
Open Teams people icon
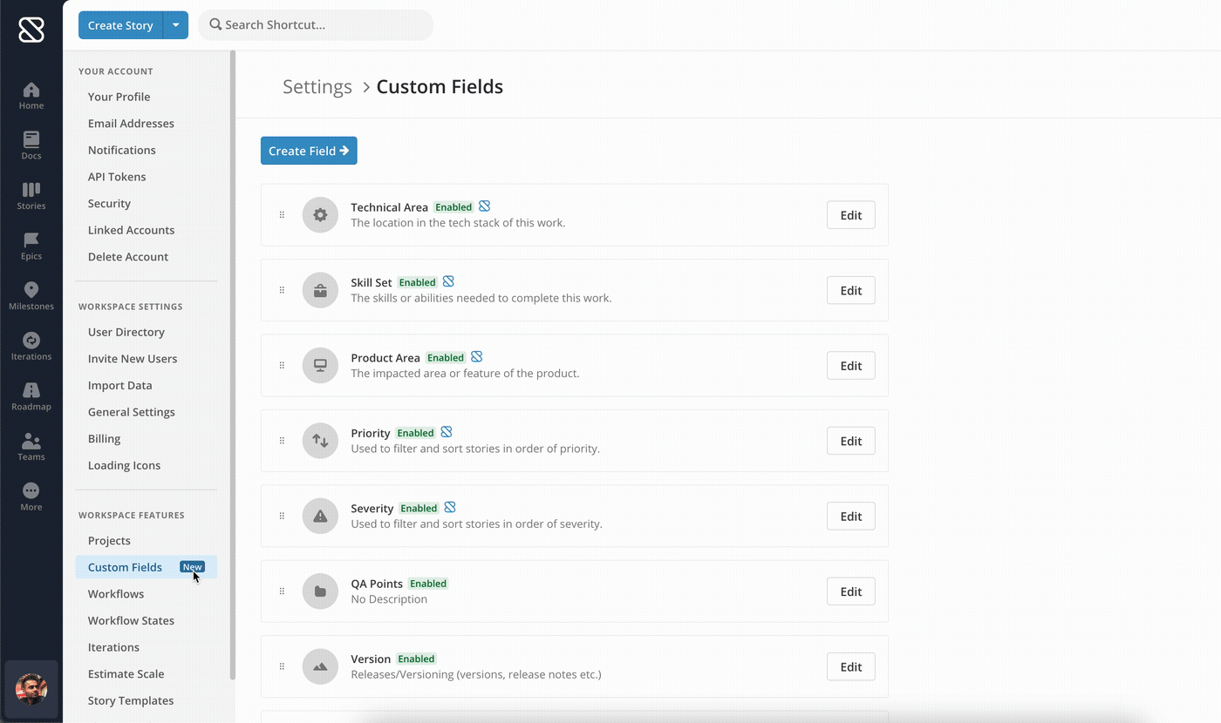pyautogui.click(x=31, y=446)
